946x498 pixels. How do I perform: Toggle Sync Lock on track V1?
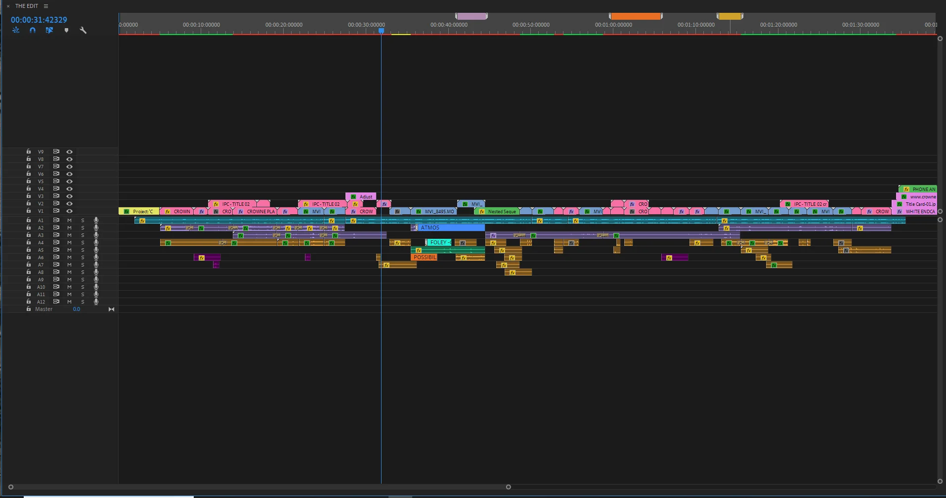56,211
